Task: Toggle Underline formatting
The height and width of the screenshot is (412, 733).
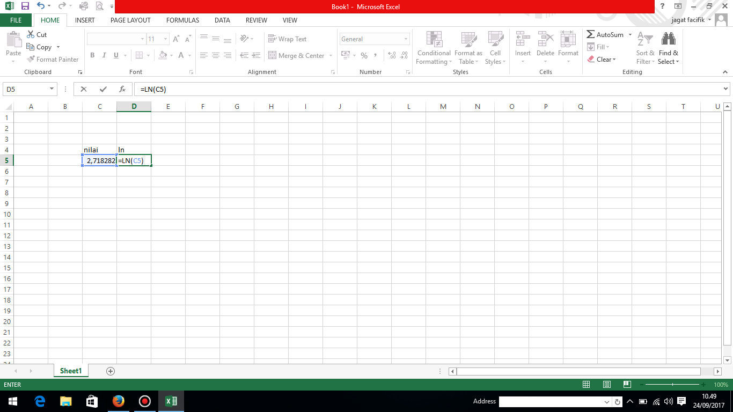Action: point(115,55)
